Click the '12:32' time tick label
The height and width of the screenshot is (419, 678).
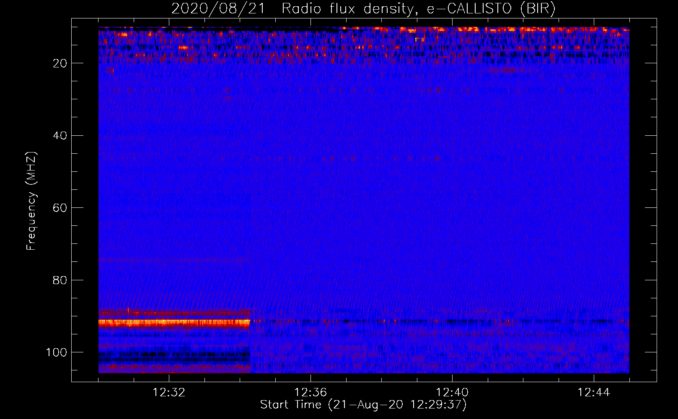(x=169, y=393)
